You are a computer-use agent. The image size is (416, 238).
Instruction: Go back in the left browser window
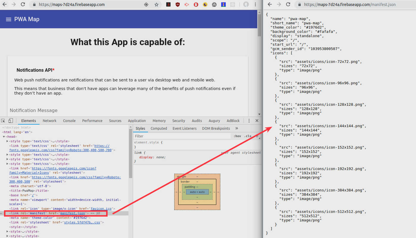4,4
